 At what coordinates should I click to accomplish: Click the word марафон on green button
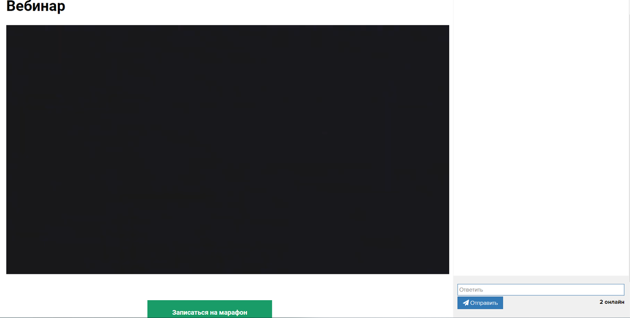click(x=232, y=313)
